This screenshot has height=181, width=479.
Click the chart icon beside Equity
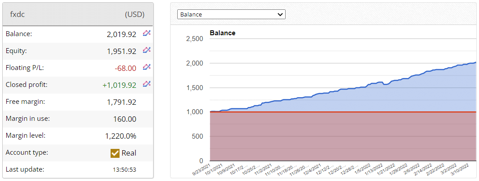pos(146,50)
